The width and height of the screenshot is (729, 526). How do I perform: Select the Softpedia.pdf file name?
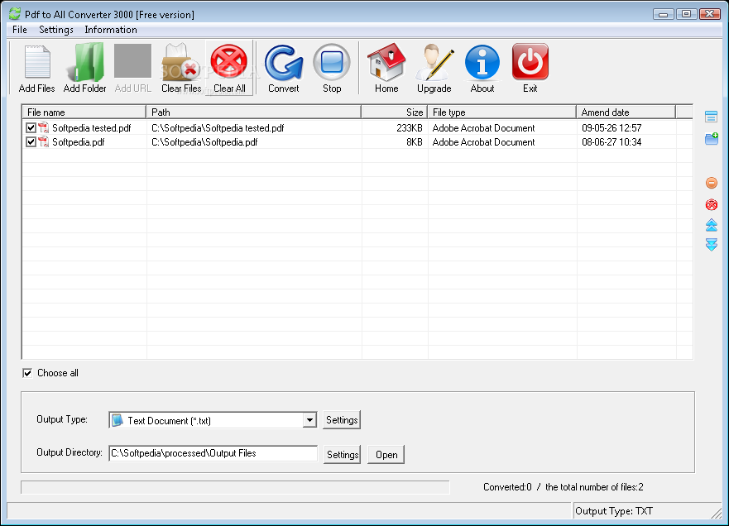[x=78, y=141]
